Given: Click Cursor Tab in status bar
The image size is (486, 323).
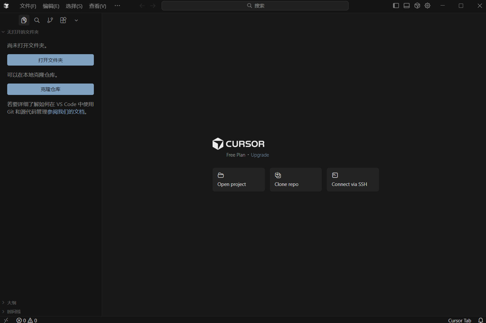Looking at the screenshot, I should coord(460,320).
